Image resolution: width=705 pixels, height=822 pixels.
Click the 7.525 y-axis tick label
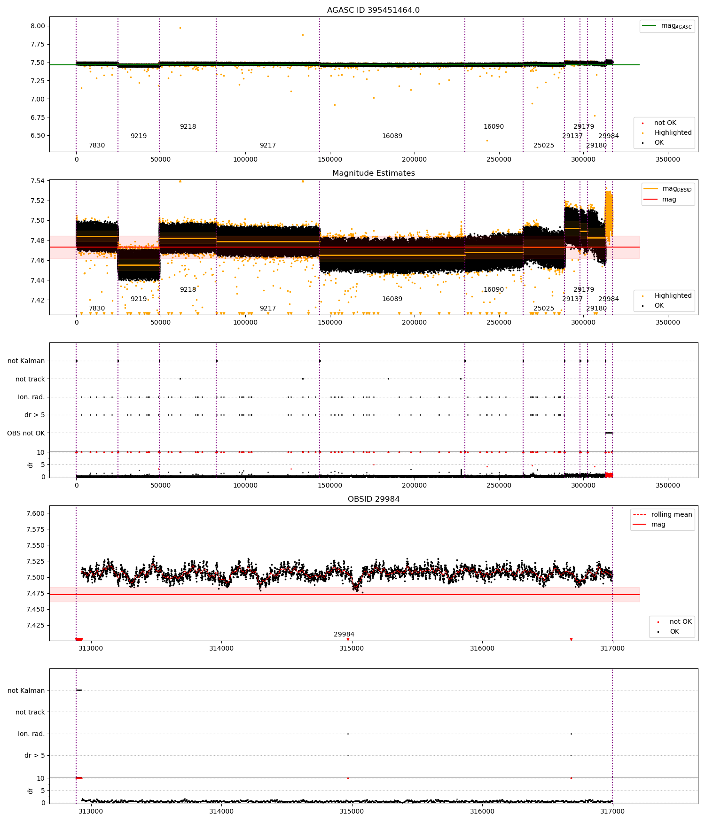pyautogui.click(x=35, y=561)
